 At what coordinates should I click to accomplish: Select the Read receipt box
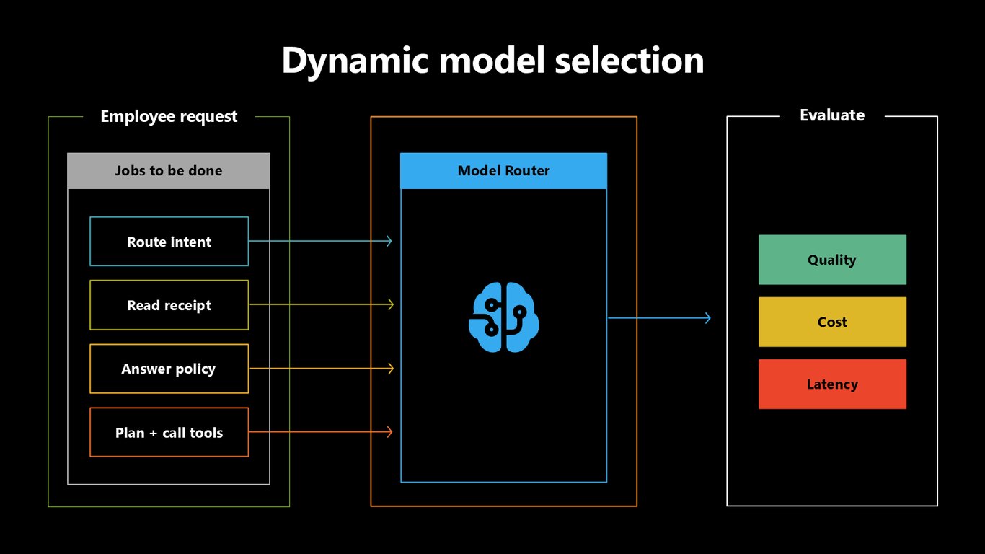[x=169, y=305]
